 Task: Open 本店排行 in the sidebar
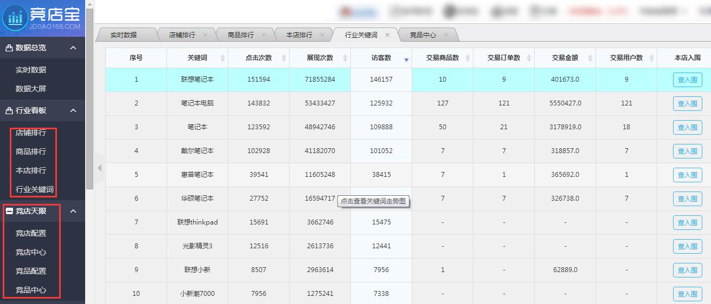(x=31, y=170)
